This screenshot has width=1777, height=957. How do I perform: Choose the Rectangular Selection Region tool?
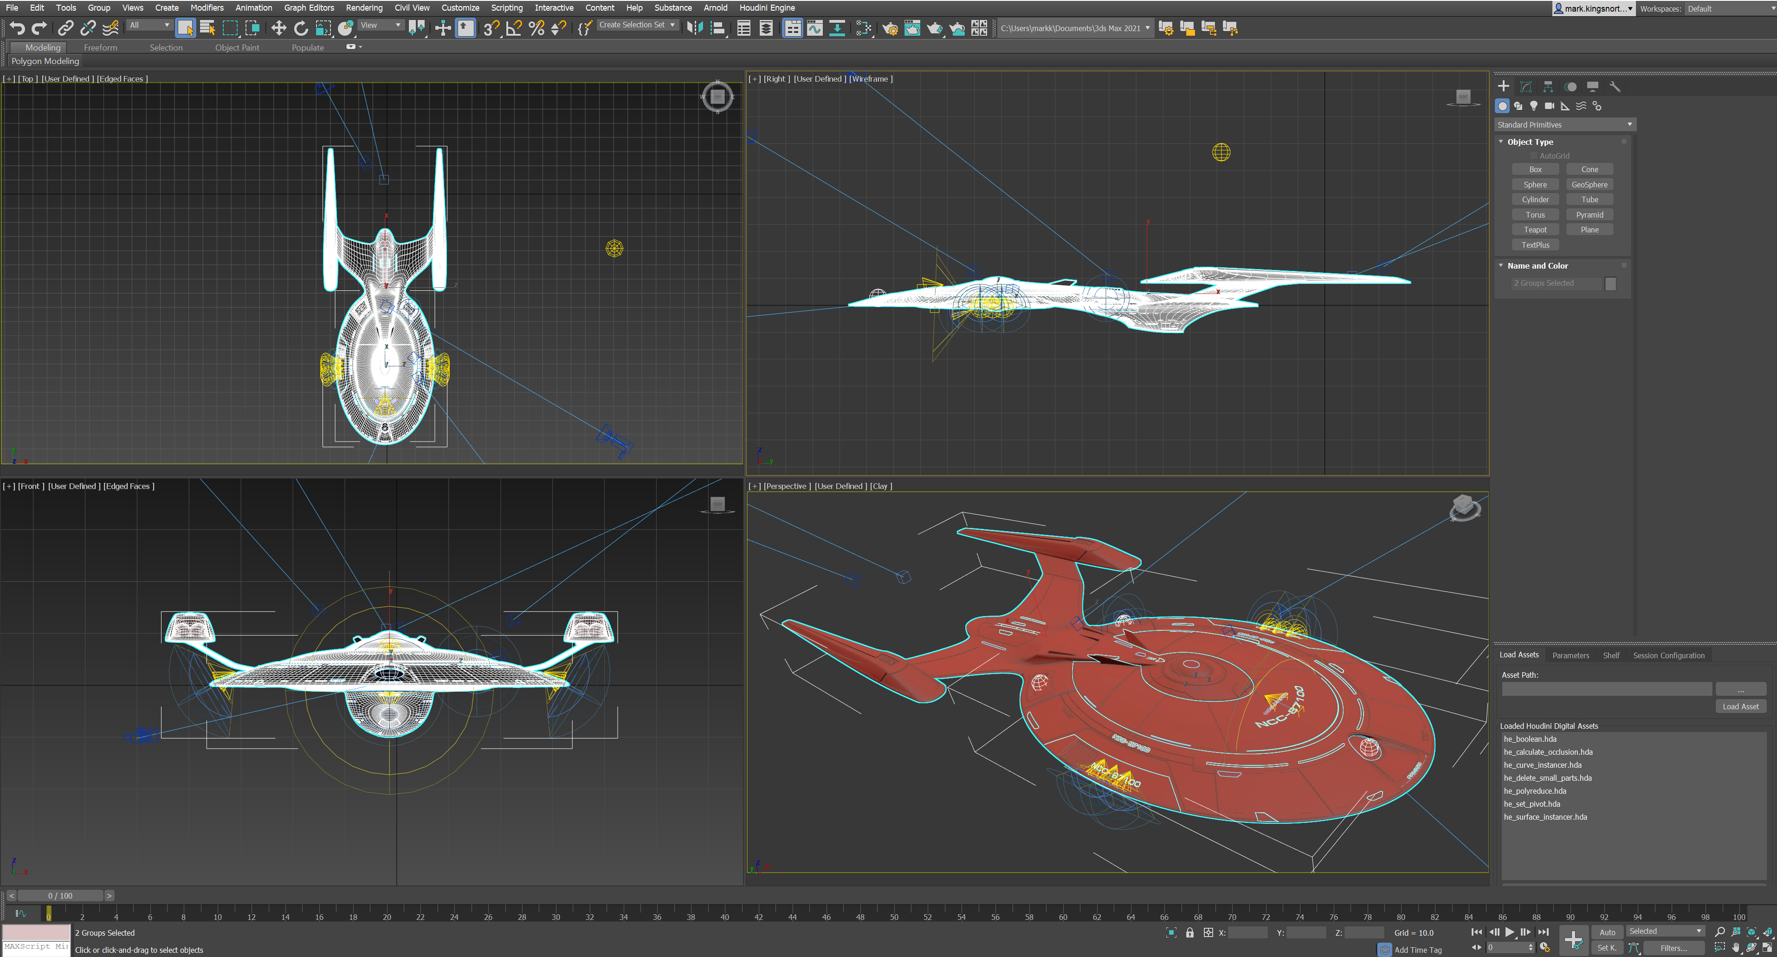click(x=230, y=28)
